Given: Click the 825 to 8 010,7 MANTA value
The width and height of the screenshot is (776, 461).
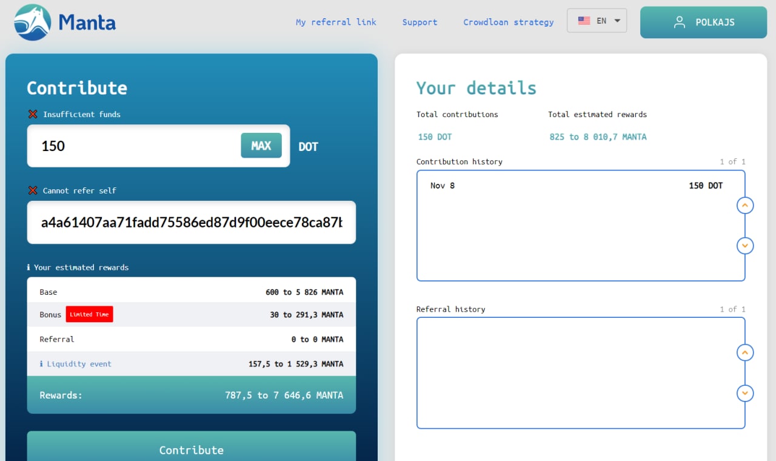Looking at the screenshot, I should point(598,137).
